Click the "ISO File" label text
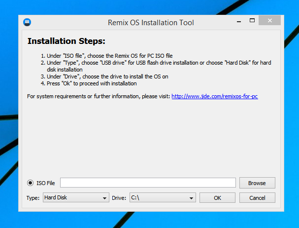Viewport: 299px width, 228px height. point(46,183)
